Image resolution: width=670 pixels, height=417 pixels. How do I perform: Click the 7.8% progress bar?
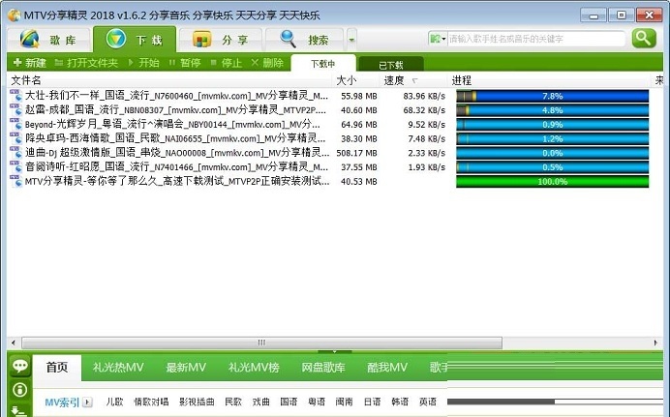pos(552,96)
